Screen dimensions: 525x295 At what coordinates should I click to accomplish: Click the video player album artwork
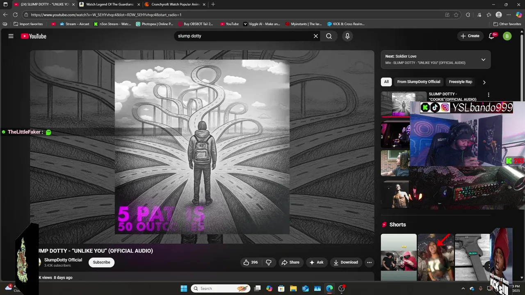(x=202, y=147)
